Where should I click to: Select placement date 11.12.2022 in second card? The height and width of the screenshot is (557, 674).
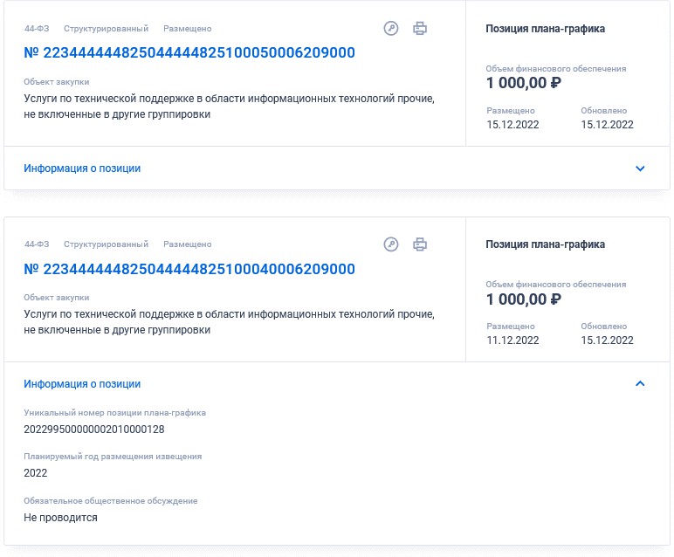pos(512,340)
